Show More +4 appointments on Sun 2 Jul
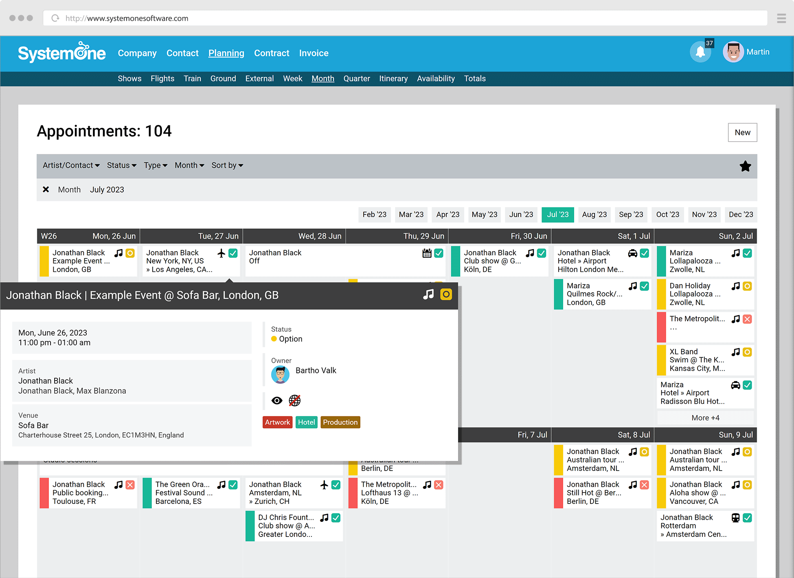 tap(705, 418)
